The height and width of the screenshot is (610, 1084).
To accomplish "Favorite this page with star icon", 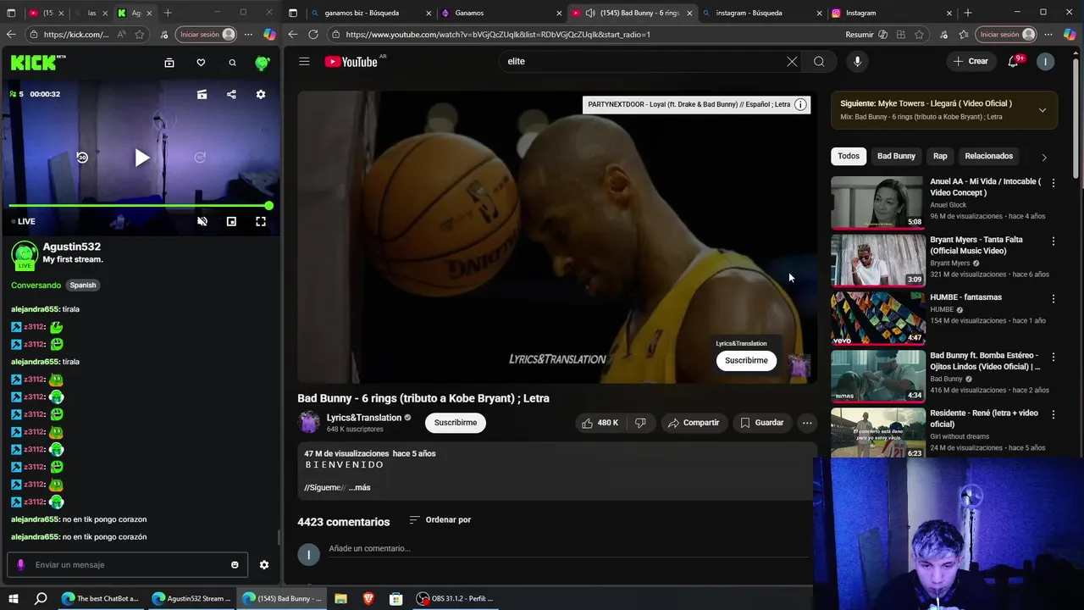I will point(919,35).
